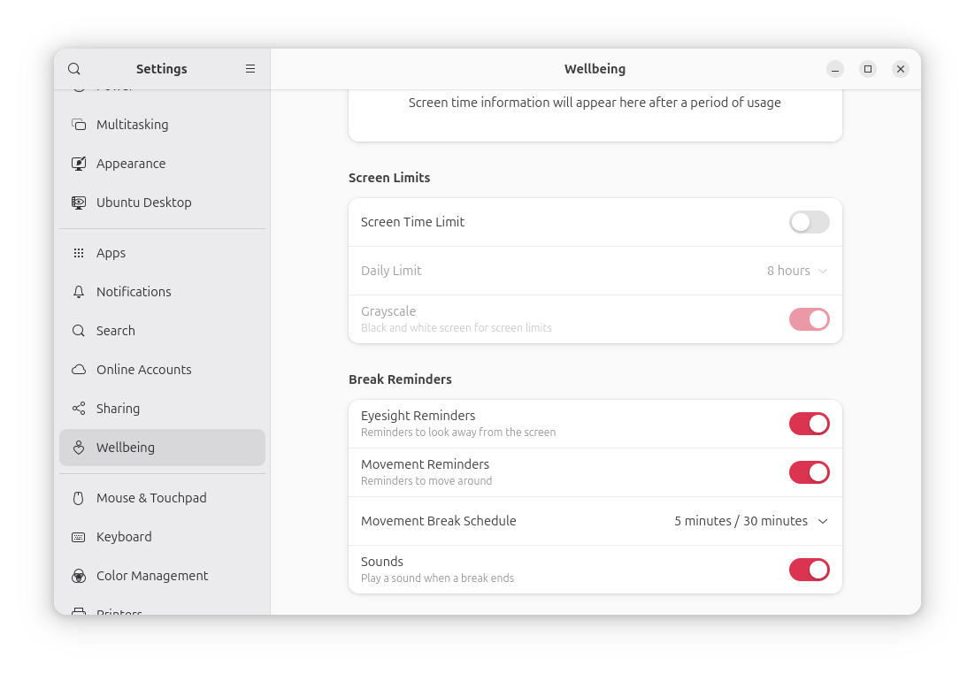The height and width of the screenshot is (674, 975).
Task: Click the Keyboard icon in sidebar
Action: tap(79, 537)
